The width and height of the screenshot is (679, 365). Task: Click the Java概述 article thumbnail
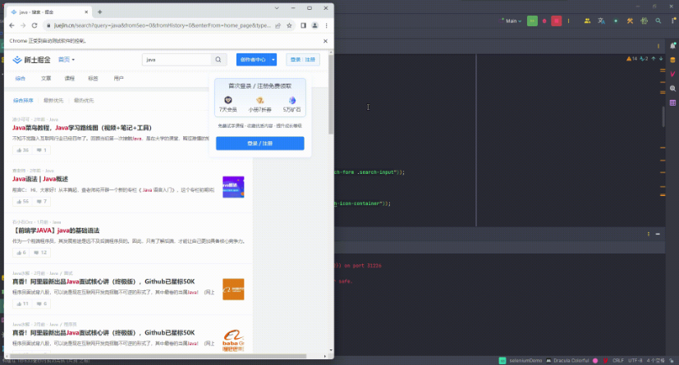[233, 187]
